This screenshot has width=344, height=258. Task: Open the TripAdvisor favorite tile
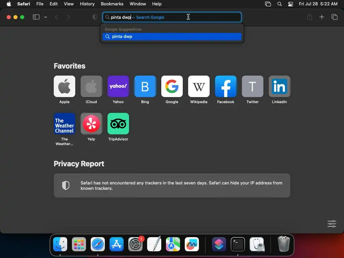click(x=118, y=124)
